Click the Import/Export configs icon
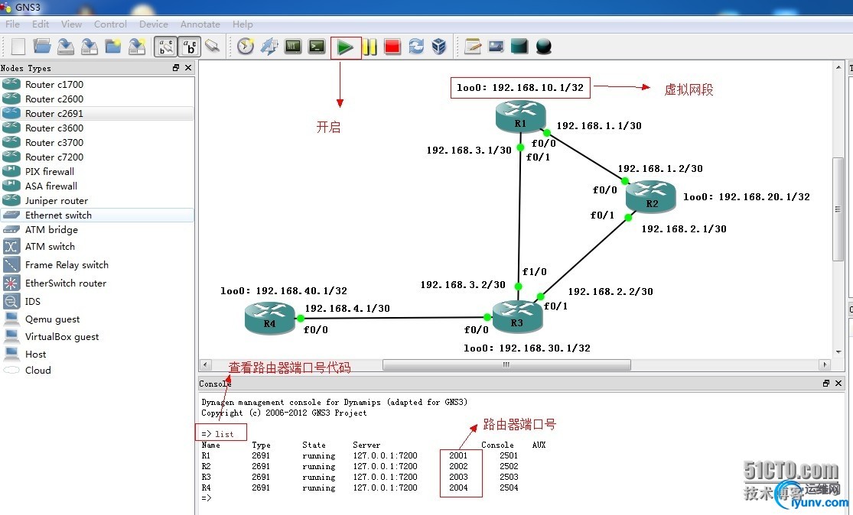Screen dimensions: 853x515 click(269, 47)
